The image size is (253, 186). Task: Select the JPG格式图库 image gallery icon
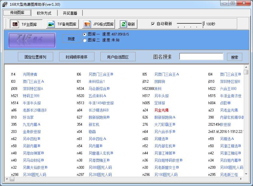point(88,24)
